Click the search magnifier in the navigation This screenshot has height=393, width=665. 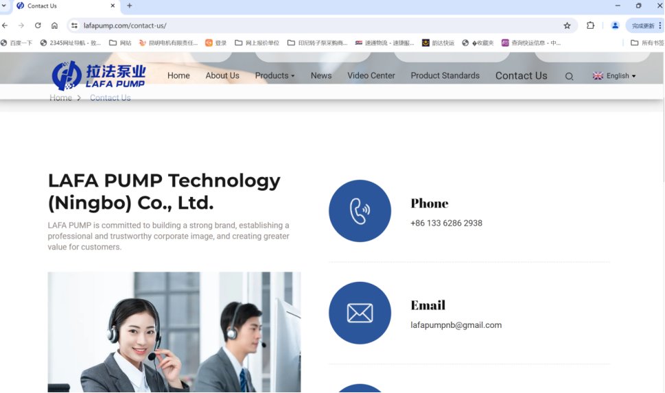(x=569, y=76)
